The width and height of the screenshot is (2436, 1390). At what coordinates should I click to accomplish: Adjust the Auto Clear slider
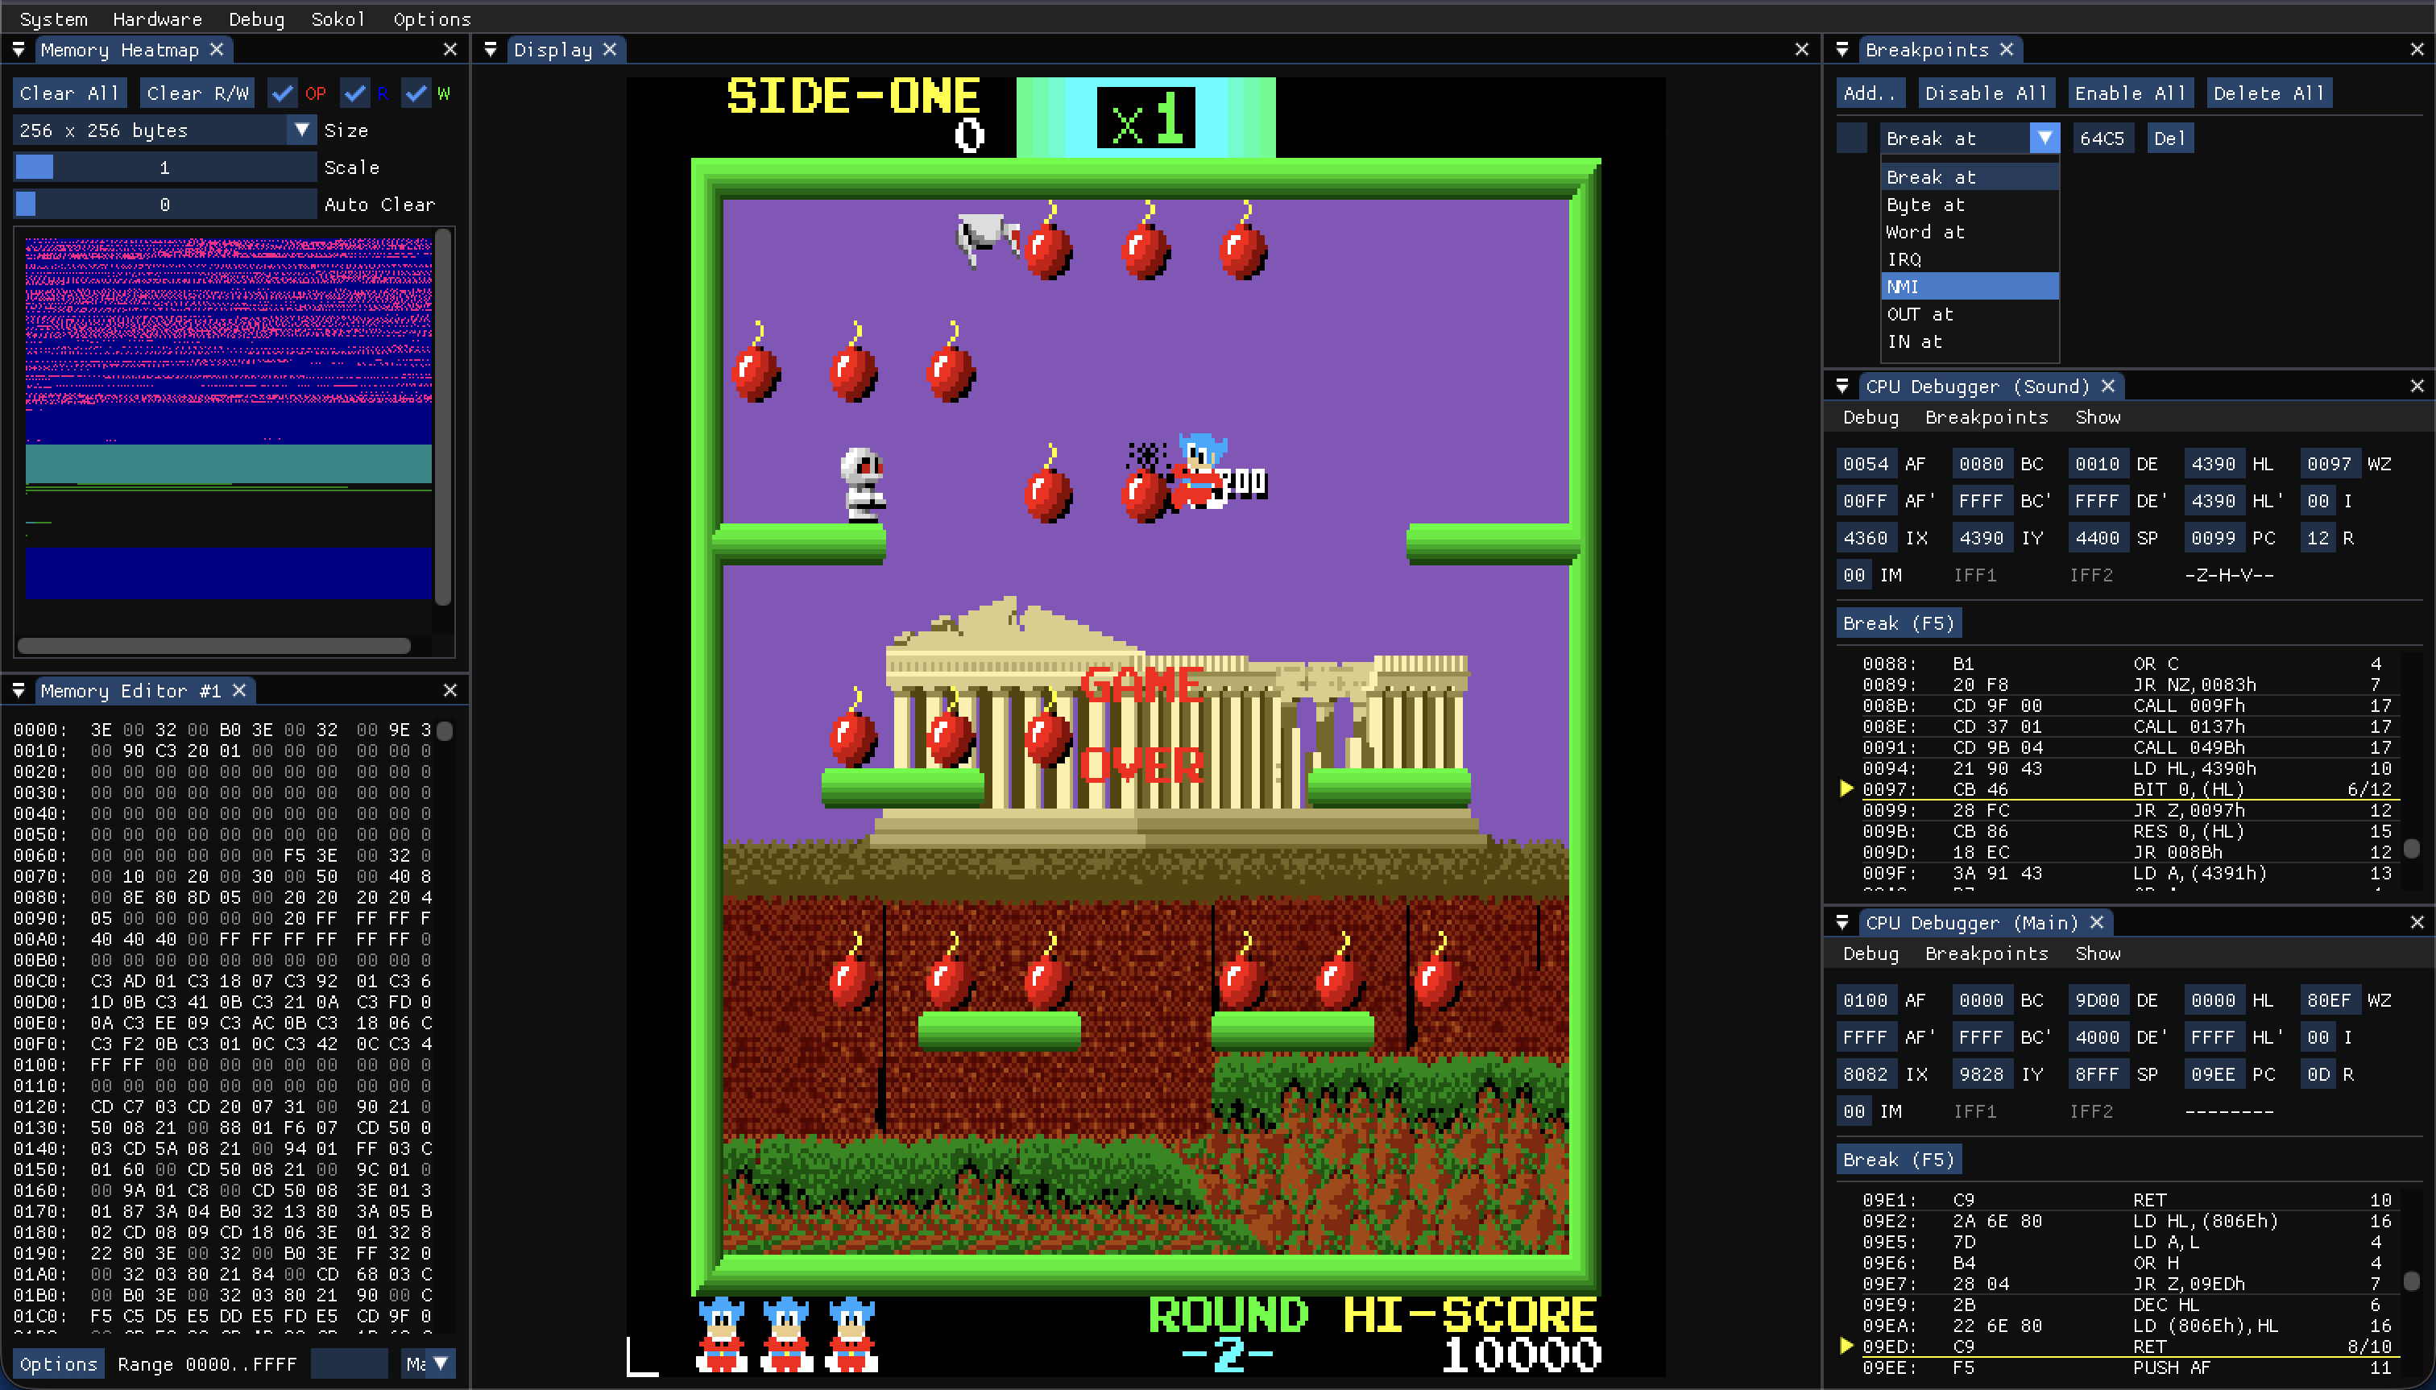click(164, 205)
